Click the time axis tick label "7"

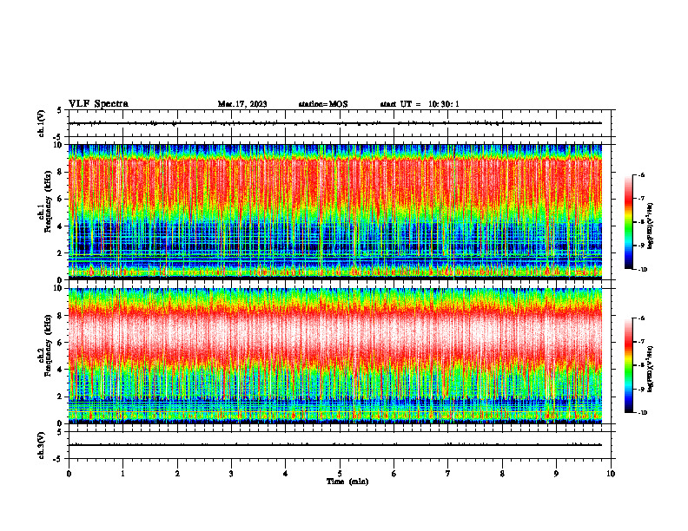click(448, 474)
